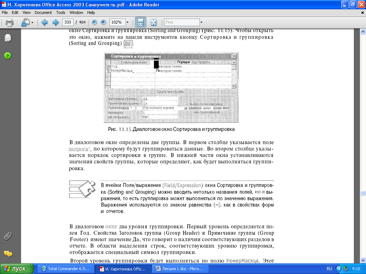The height and width of the screenshot is (274, 366).
Task: Click the page number field showing 333
Action: [68, 22]
